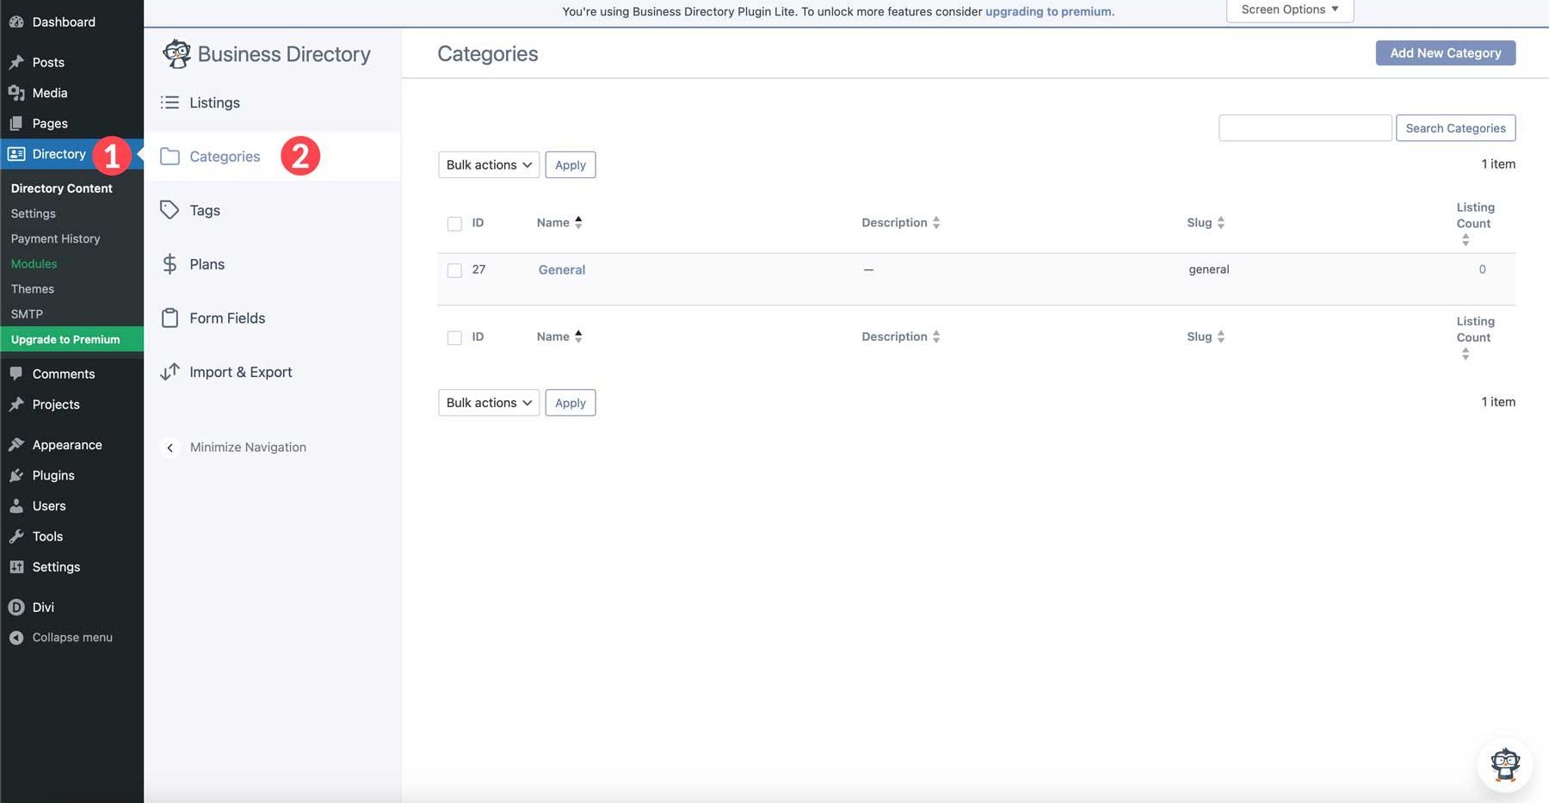Check the checkbox for the General category row

coord(454,269)
